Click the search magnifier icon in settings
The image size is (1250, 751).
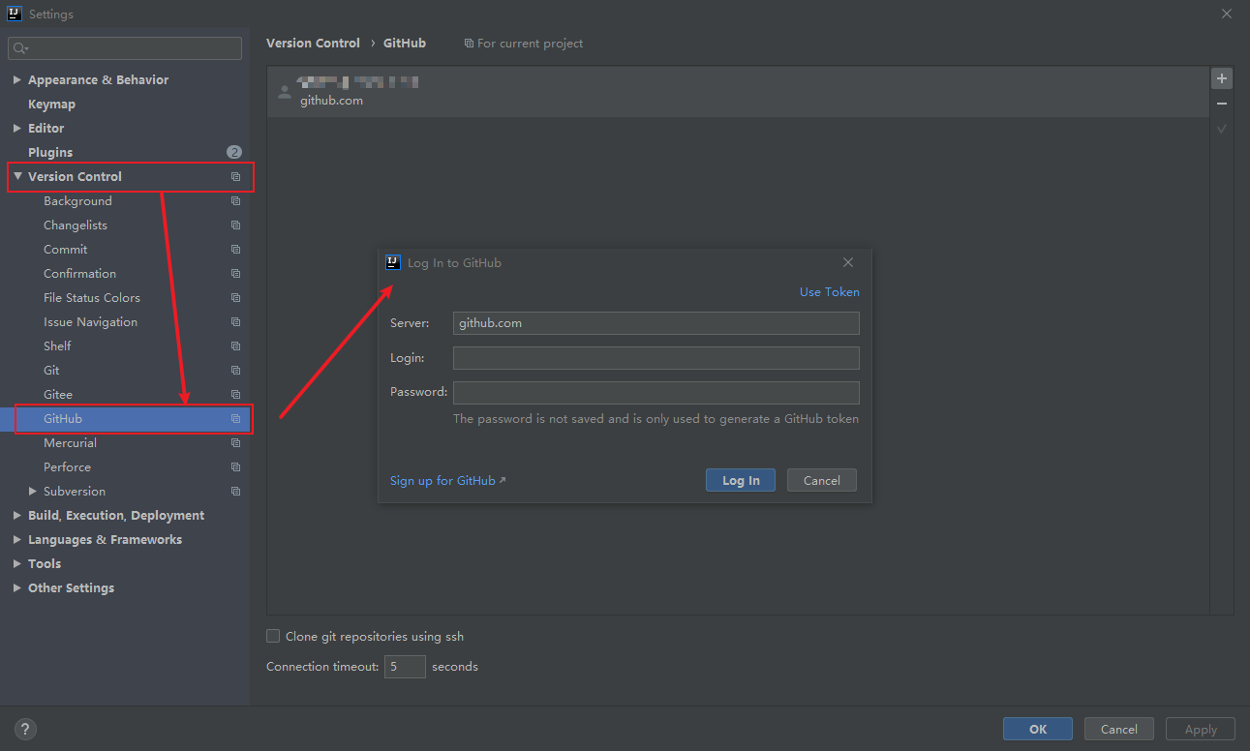(x=20, y=48)
